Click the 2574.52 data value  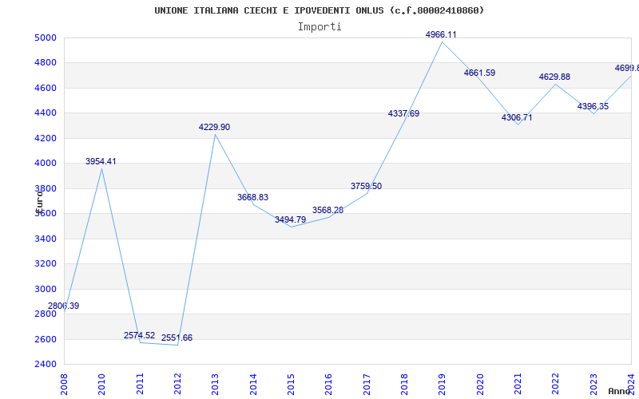tap(139, 335)
